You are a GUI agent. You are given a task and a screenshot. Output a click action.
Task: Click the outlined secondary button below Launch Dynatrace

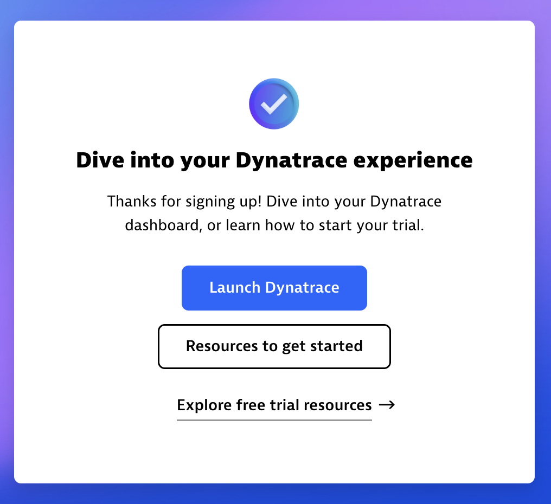coord(274,346)
